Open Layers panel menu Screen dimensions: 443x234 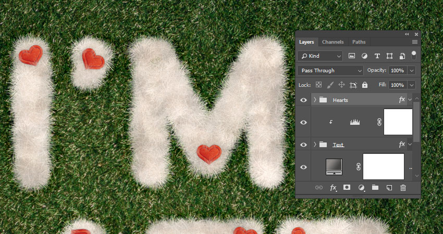point(414,42)
